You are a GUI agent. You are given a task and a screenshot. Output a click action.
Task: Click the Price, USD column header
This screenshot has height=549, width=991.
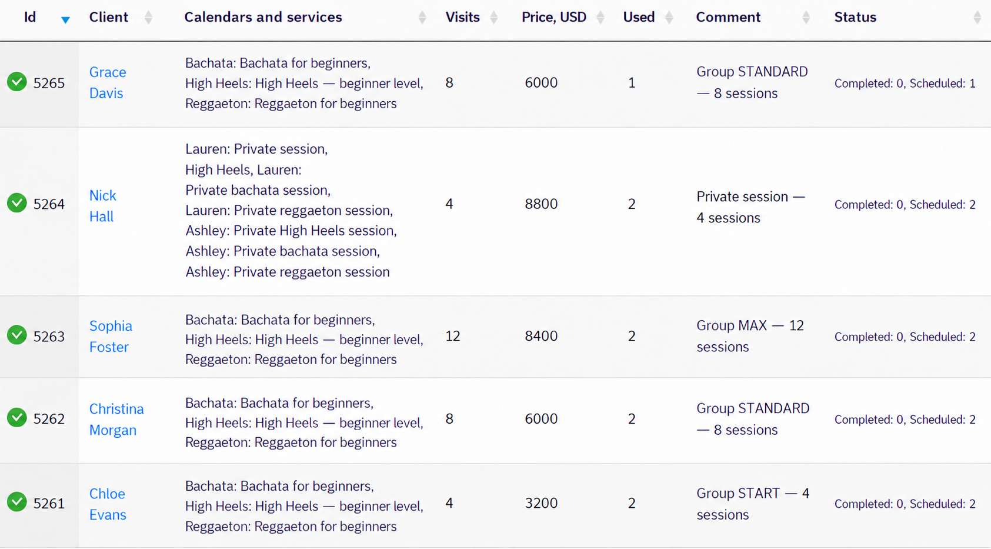coord(554,18)
